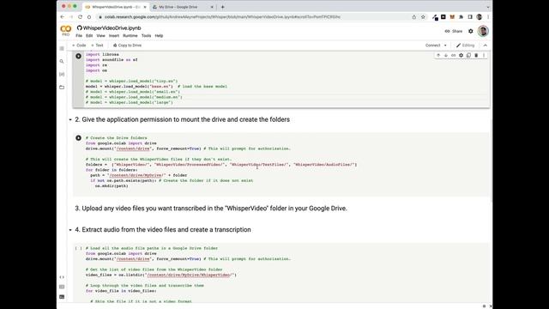The height and width of the screenshot is (309, 549).
Task: Click the Share button
Action: point(454,31)
